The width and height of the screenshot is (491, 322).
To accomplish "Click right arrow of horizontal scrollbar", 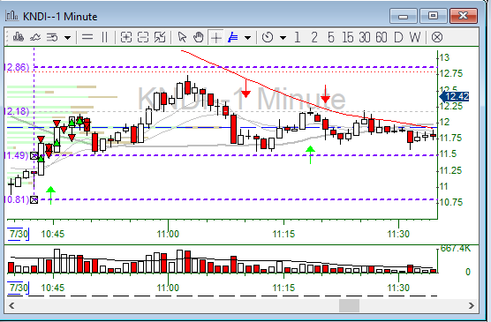I will (472, 306).
